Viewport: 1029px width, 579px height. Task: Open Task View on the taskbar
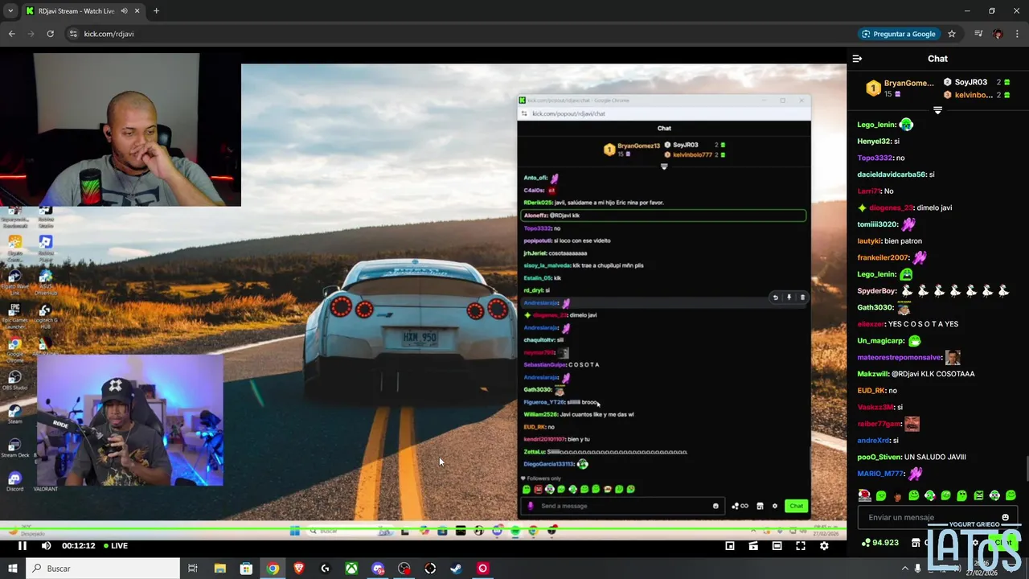193,569
